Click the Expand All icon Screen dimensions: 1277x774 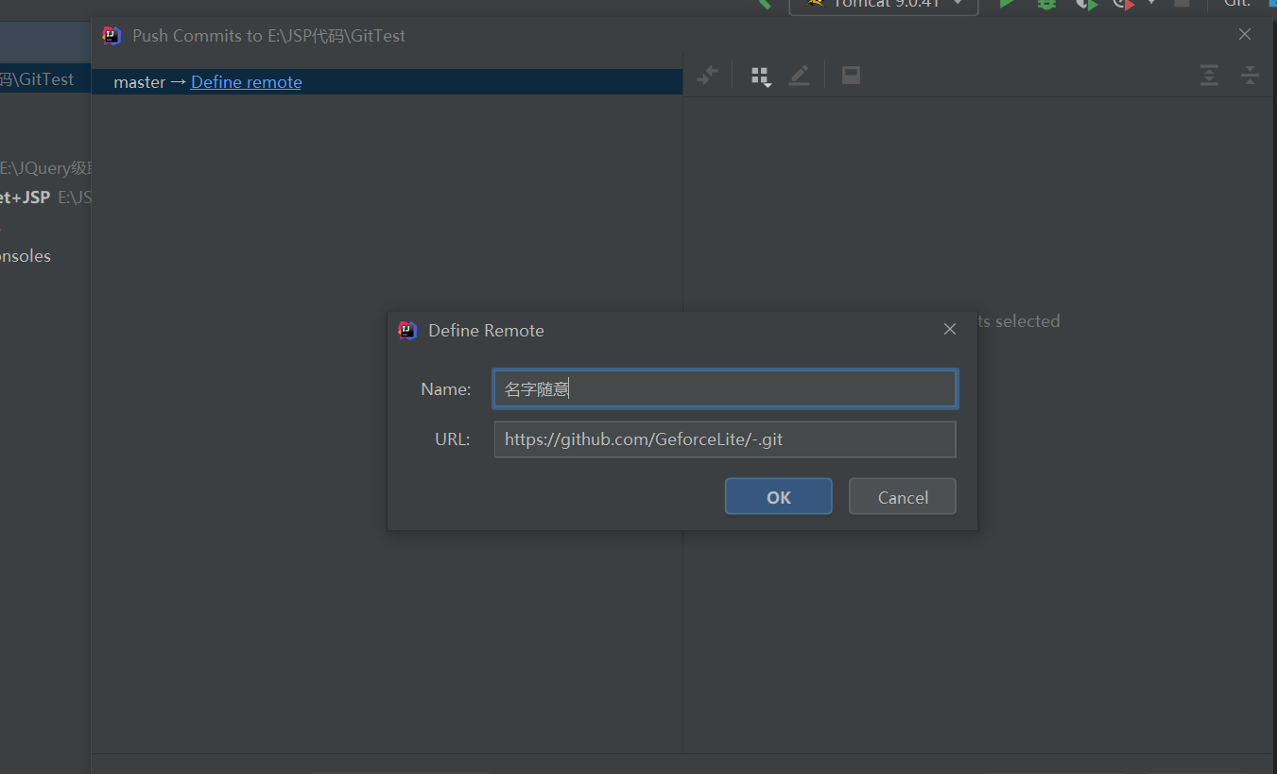(x=1209, y=75)
